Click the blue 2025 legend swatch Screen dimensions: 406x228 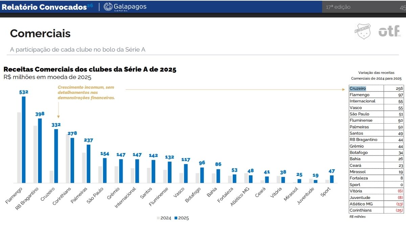tap(176, 218)
